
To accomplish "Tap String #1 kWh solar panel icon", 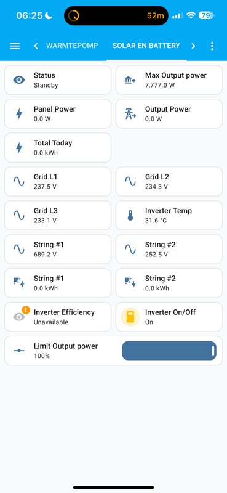I will pyautogui.click(x=19, y=283).
